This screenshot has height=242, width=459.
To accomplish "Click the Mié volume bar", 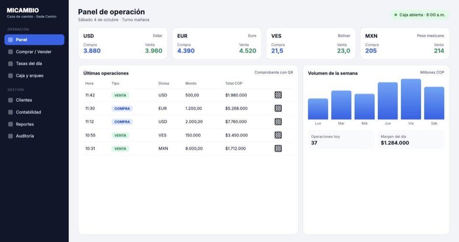I will (x=364, y=107).
